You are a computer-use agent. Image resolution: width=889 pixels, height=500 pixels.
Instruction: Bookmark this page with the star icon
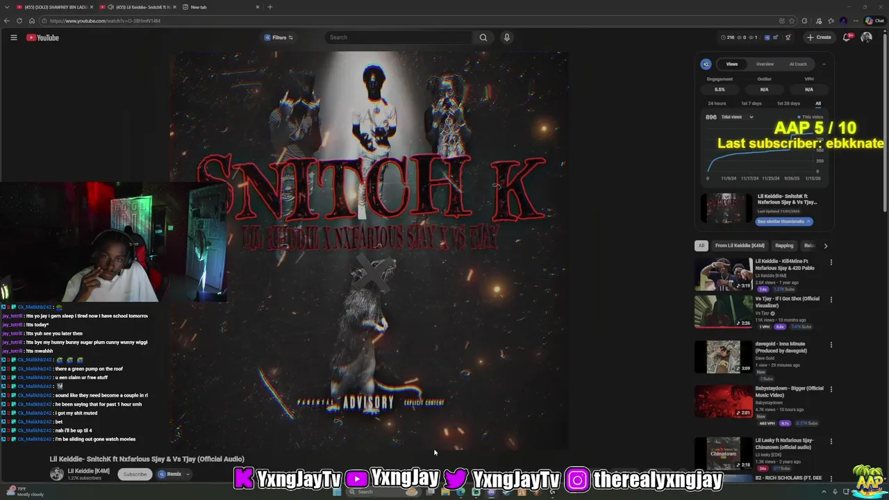792,21
